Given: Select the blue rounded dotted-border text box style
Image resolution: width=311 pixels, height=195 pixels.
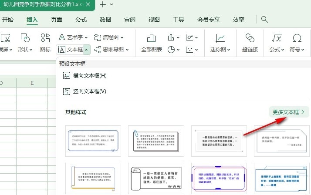Looking at the screenshot, I should point(93,141).
